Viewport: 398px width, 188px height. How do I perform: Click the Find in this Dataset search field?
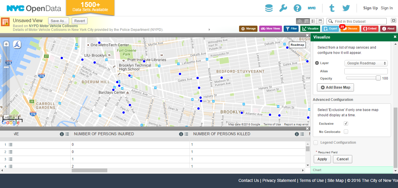tap(357, 21)
